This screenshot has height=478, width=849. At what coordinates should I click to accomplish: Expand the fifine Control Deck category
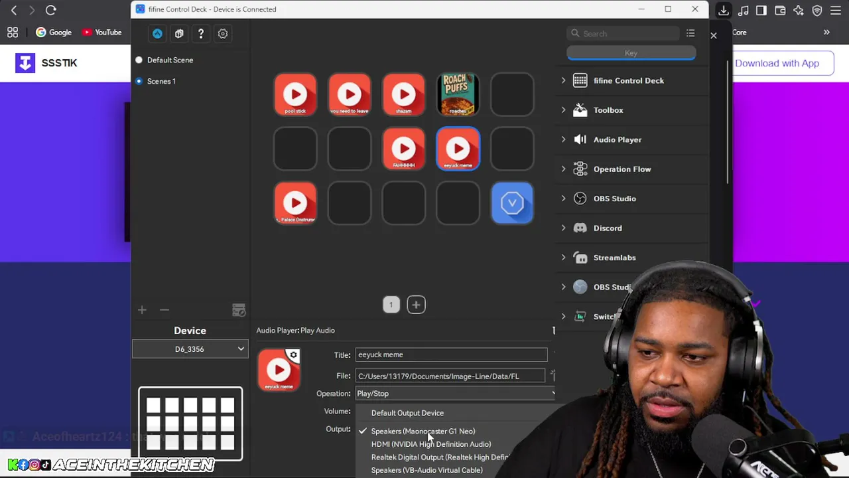(564, 80)
